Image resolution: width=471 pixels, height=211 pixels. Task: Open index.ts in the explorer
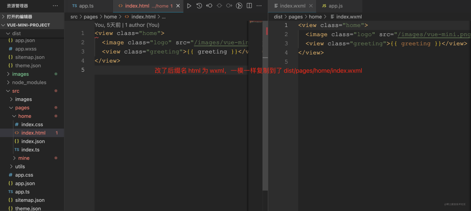coord(32,150)
